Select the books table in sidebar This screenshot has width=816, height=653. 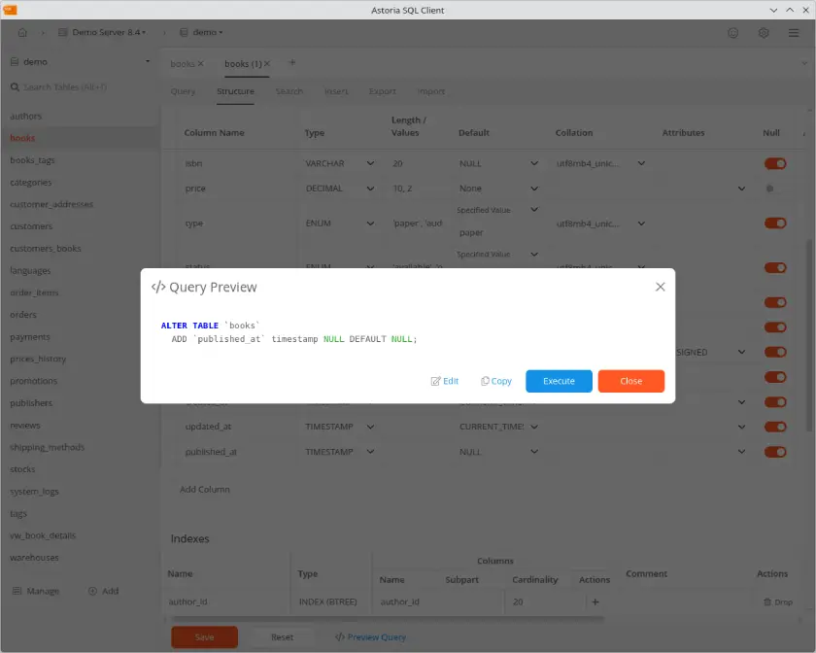(x=80, y=138)
